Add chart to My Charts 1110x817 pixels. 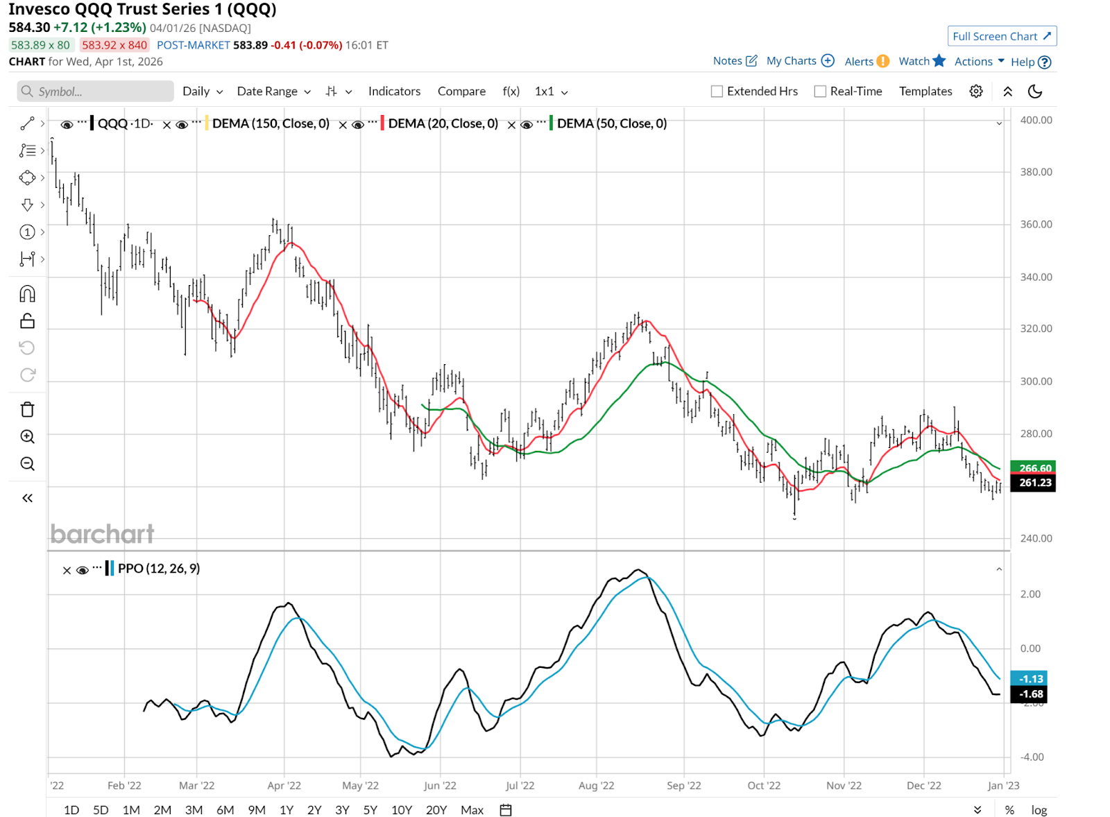click(x=800, y=61)
